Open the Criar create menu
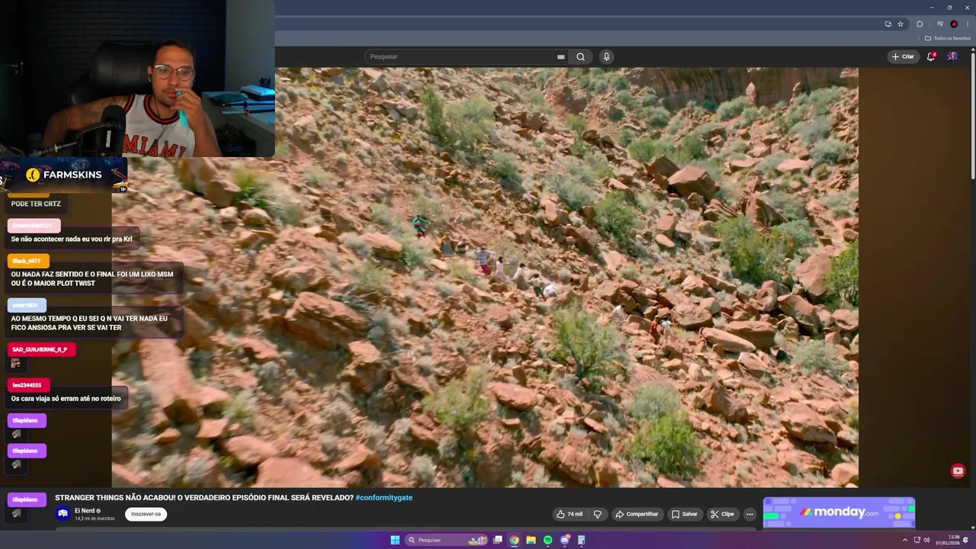Viewport: 976px width, 549px height. [x=903, y=56]
